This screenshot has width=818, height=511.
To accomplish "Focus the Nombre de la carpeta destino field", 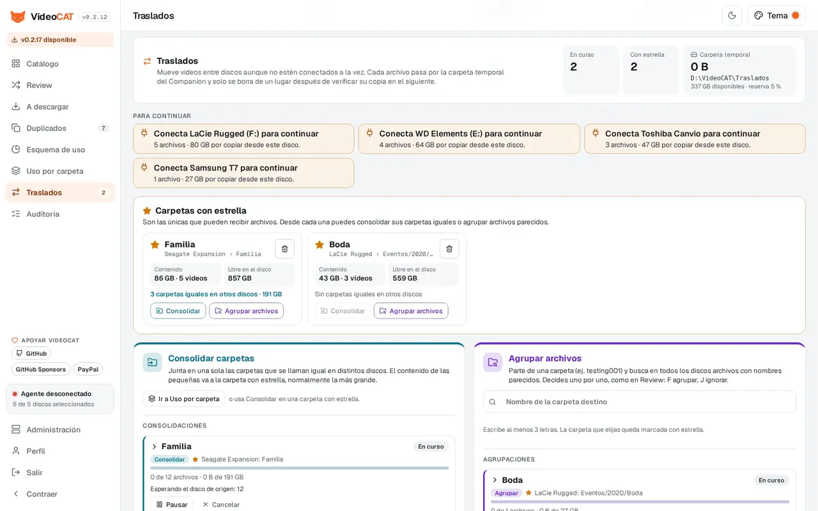I will pos(639,402).
